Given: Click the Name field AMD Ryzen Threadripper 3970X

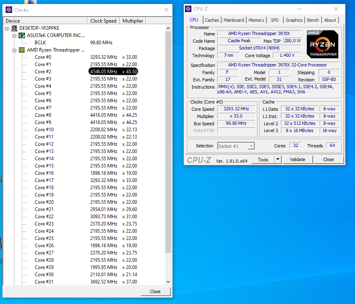Looking at the screenshot, I should point(259,33).
